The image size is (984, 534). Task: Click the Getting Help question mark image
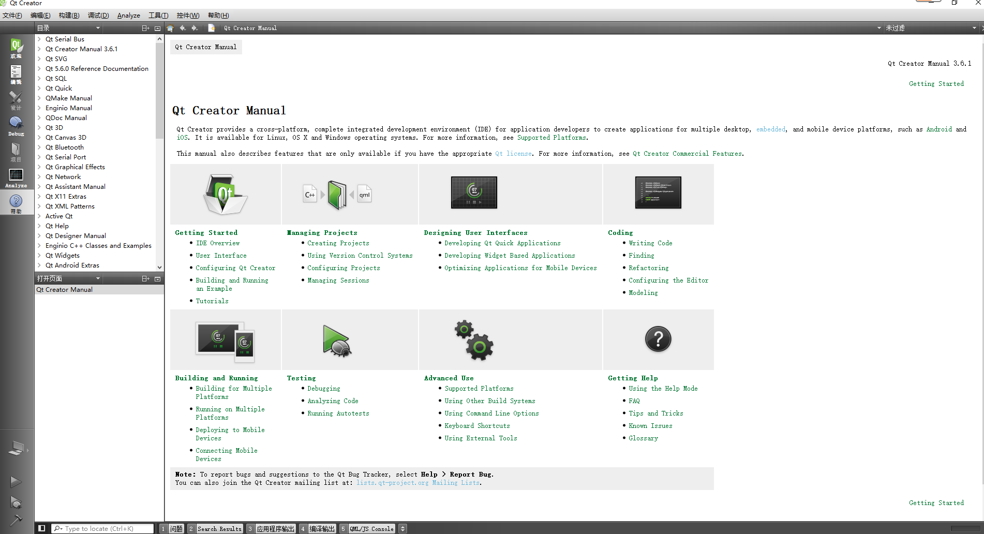(x=658, y=339)
